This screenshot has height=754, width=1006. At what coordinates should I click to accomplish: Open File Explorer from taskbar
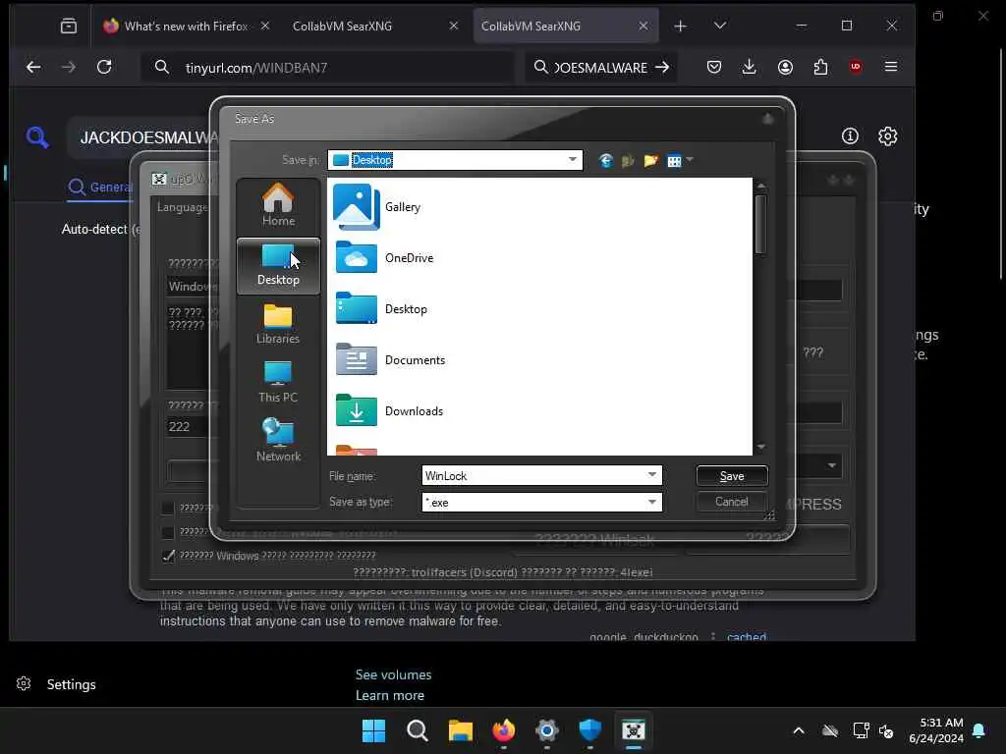[x=460, y=730]
